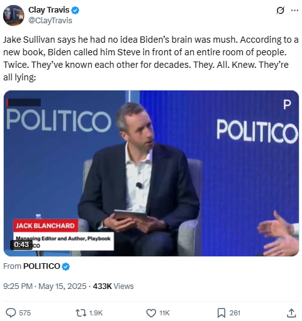This screenshot has height=321, width=302.
Task: Open the @ClayTravis handle link
Action: (50, 21)
